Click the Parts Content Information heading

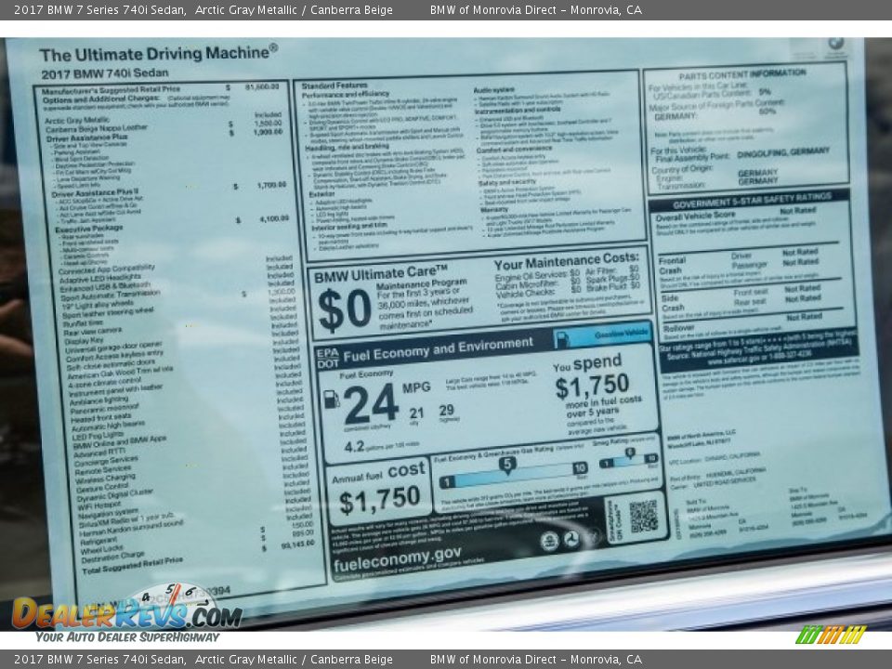741,72
